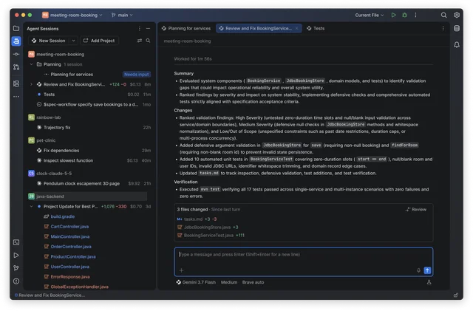The image size is (473, 311).
Task: Open tasks.md in changed files
Action: click(193, 219)
